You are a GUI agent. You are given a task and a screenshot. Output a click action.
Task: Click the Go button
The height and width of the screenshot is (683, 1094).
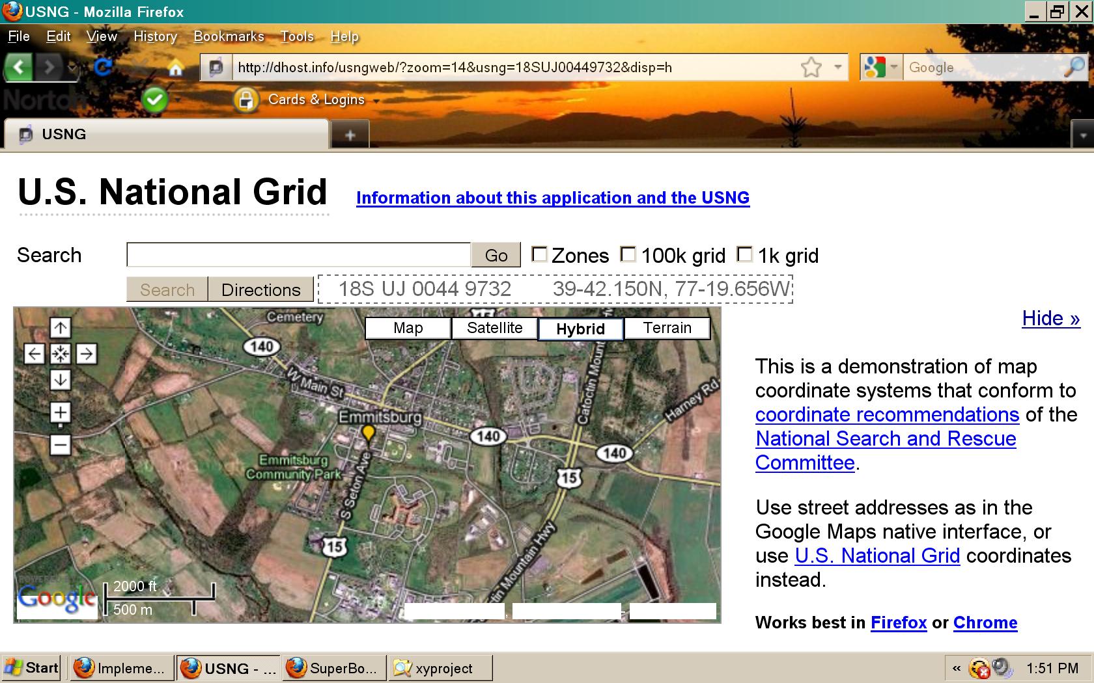point(496,255)
